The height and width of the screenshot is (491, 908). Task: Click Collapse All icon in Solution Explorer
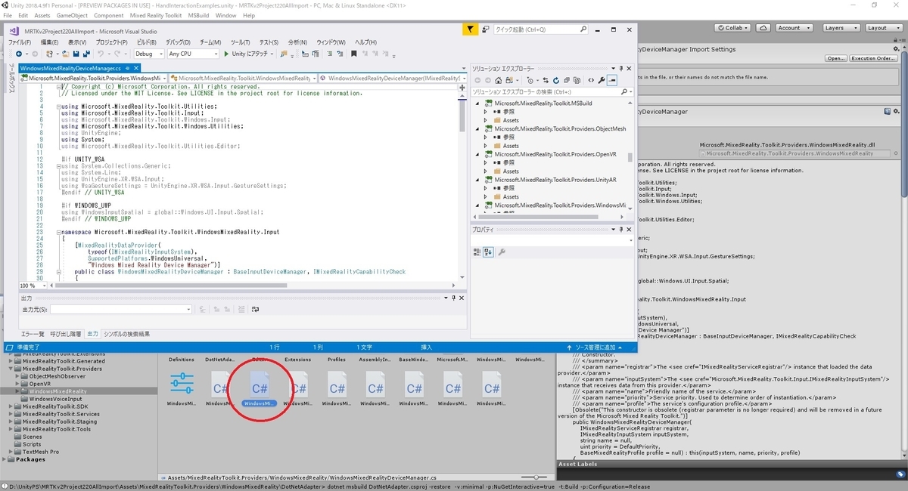(567, 81)
